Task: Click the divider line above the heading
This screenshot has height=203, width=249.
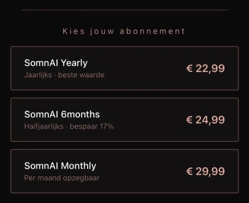Action: pos(124,10)
